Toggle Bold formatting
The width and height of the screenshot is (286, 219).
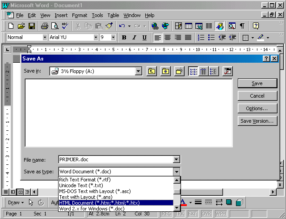(x=124, y=38)
